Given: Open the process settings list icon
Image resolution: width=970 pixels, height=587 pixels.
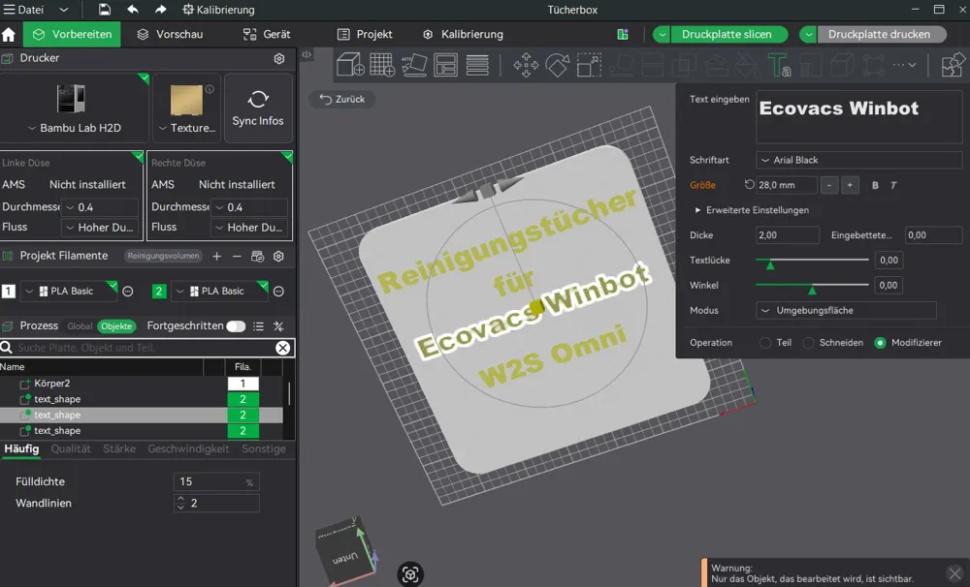Looking at the screenshot, I should click(259, 326).
